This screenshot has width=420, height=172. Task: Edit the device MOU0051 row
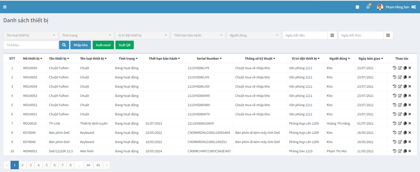pyautogui.click(x=400, y=114)
